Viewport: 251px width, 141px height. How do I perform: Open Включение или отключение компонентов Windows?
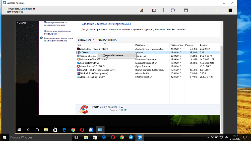[x=58, y=39]
